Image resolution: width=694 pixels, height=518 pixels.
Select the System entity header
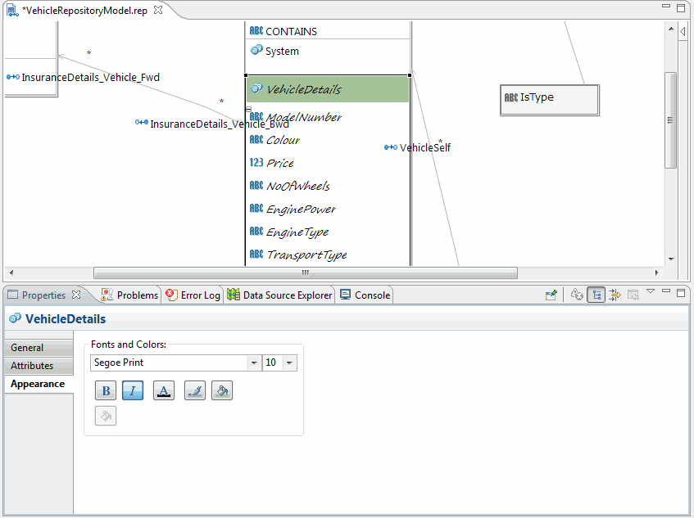(x=282, y=52)
